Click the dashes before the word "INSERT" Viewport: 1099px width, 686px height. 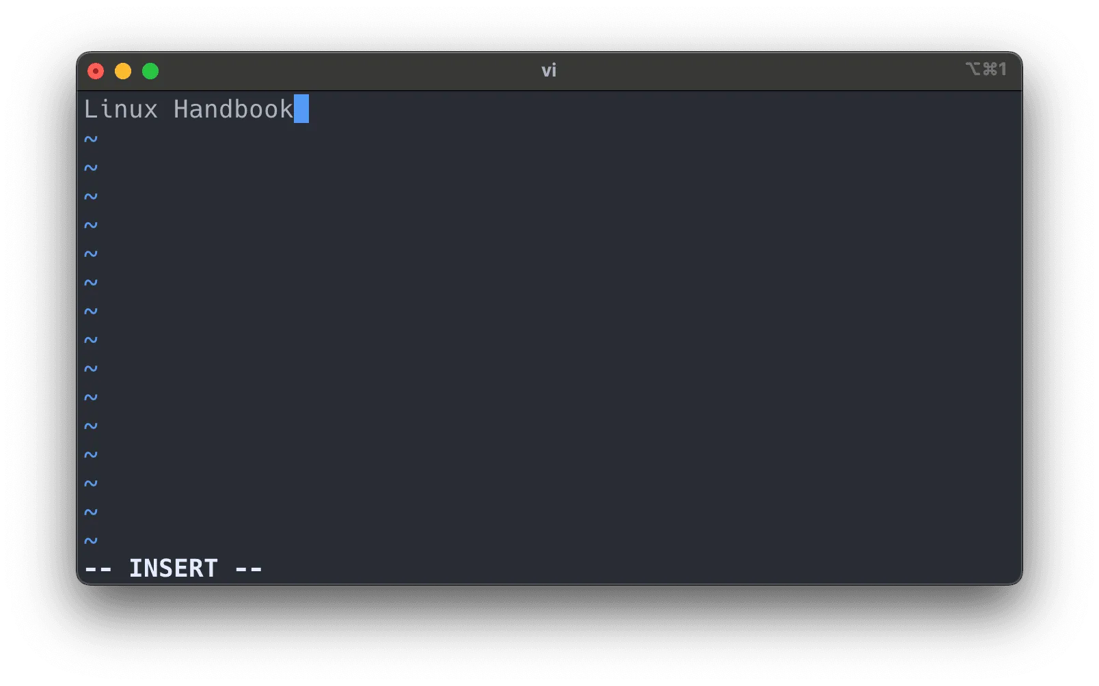pyautogui.click(x=98, y=568)
